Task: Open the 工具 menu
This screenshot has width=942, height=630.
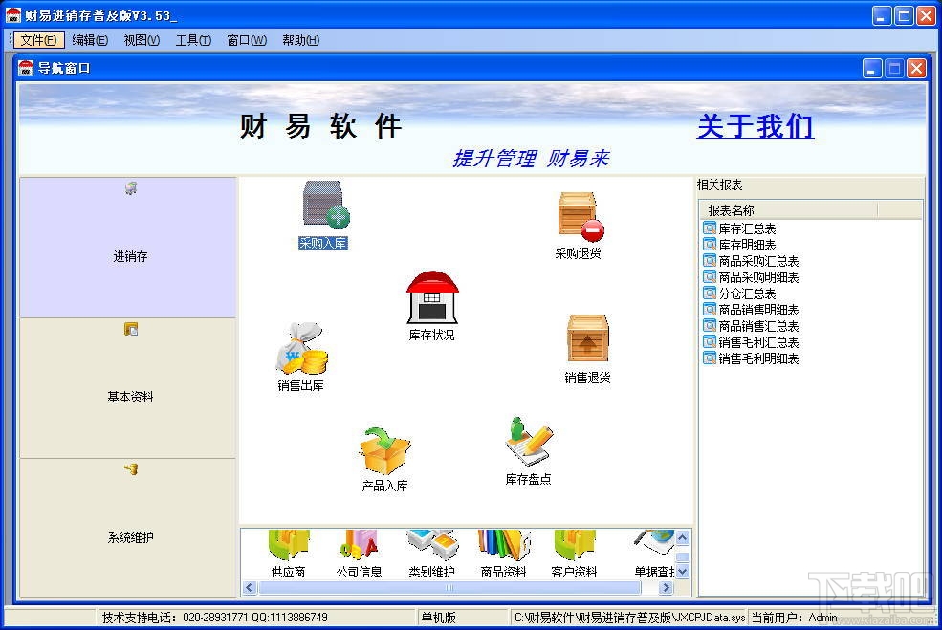Action: pyautogui.click(x=192, y=40)
